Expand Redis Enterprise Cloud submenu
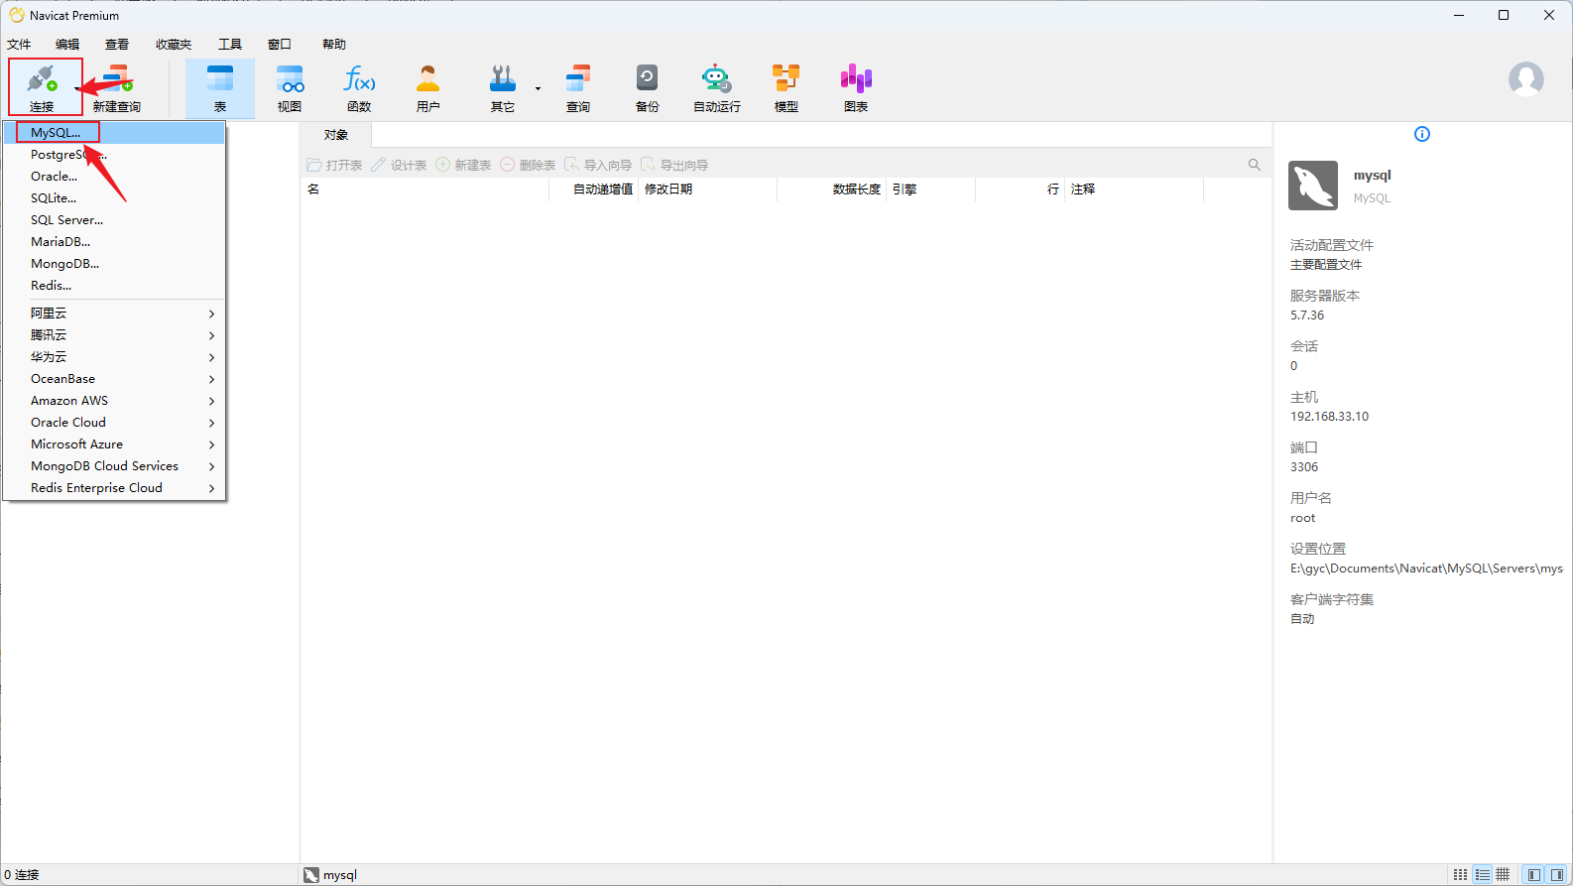 tap(115, 488)
